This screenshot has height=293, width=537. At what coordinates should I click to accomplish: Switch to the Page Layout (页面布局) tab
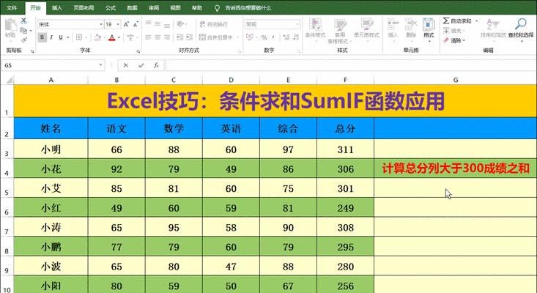tap(84, 7)
